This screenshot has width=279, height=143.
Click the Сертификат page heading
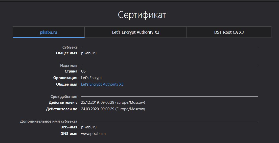(142, 15)
